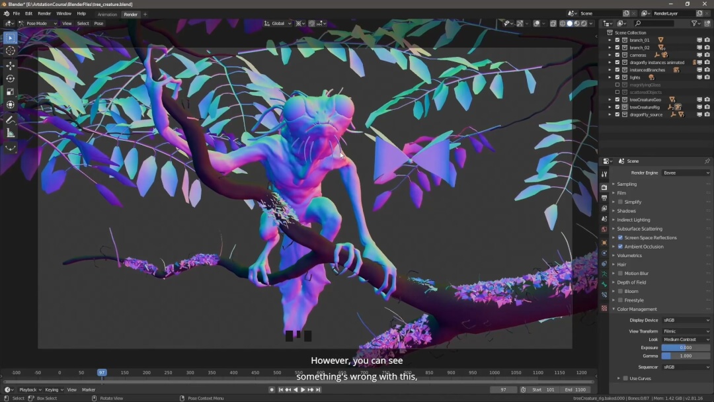Expand the treeCreatureRig collection
The height and width of the screenshot is (402, 714).
610,108
